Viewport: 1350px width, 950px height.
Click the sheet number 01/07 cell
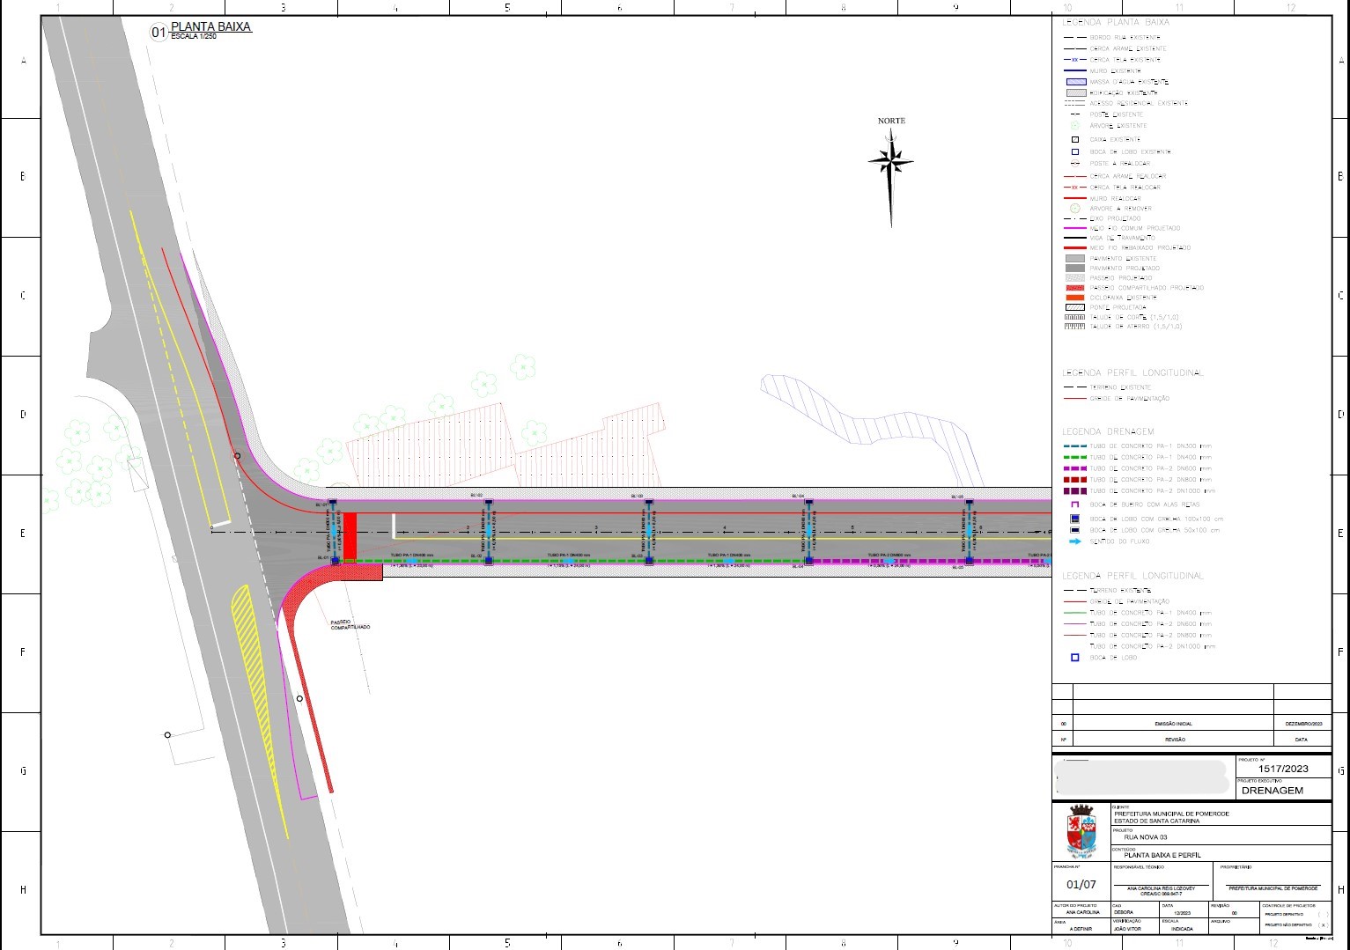[1081, 884]
